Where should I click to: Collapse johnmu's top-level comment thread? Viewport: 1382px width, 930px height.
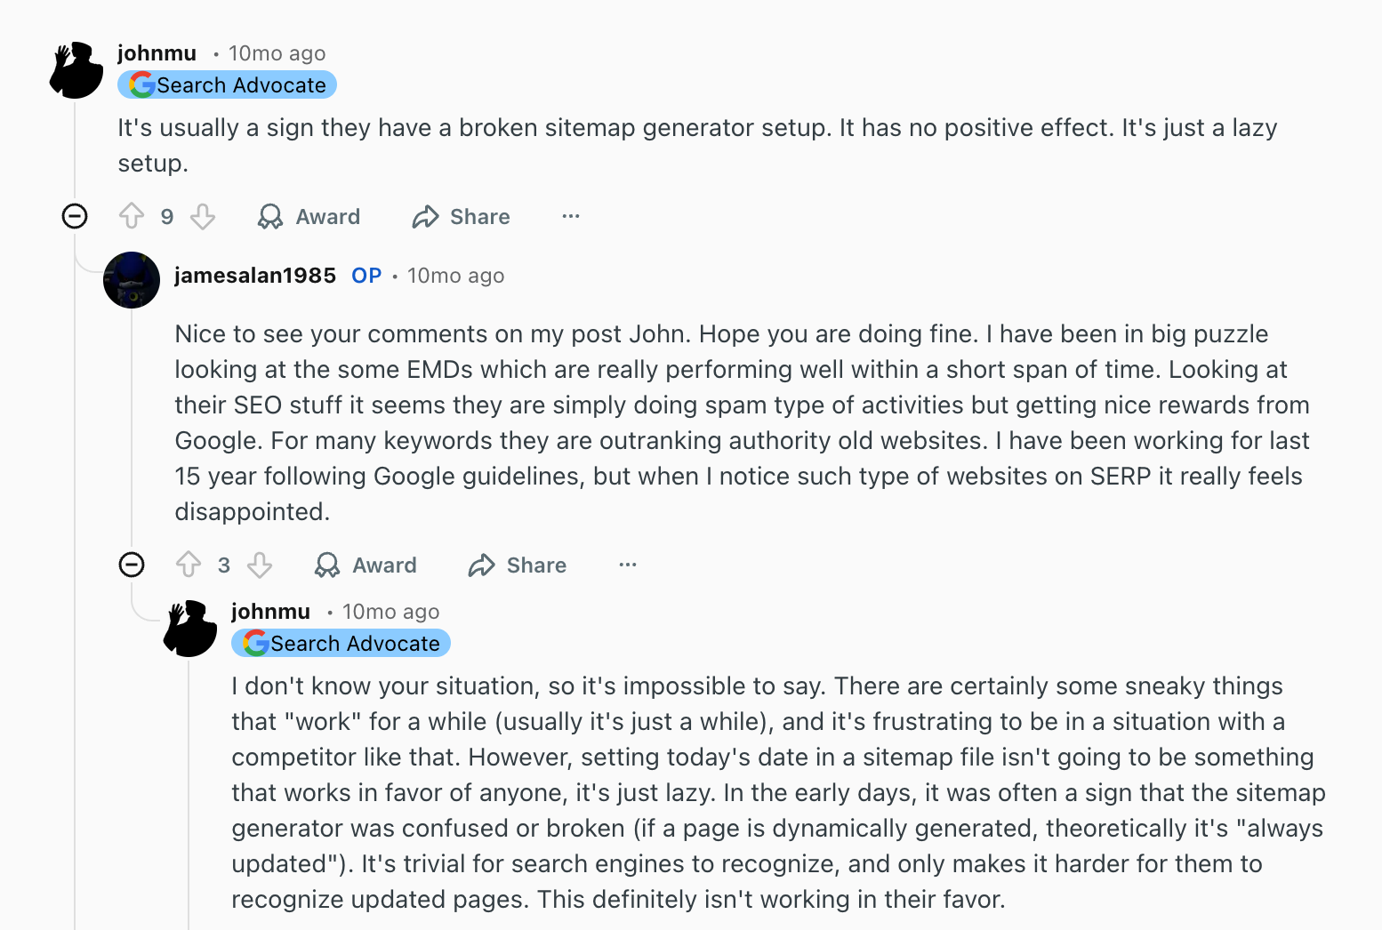(75, 216)
